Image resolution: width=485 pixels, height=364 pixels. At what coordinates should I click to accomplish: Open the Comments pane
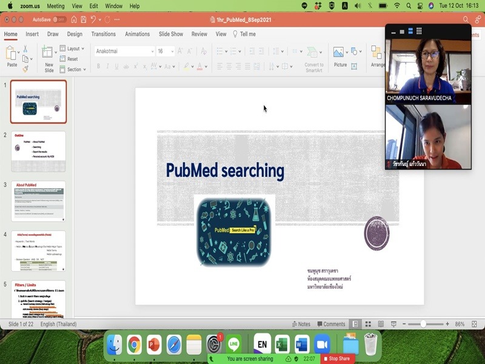tap(330, 324)
